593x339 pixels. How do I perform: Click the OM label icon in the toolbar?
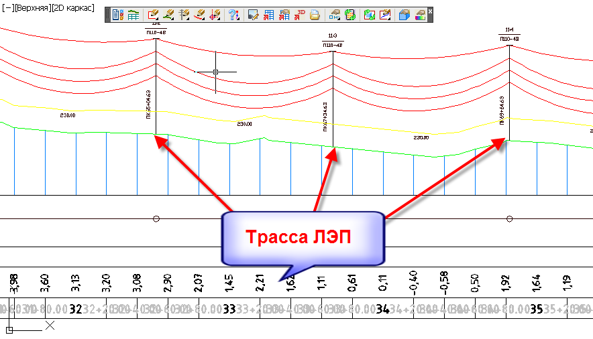pyautogui.click(x=333, y=14)
